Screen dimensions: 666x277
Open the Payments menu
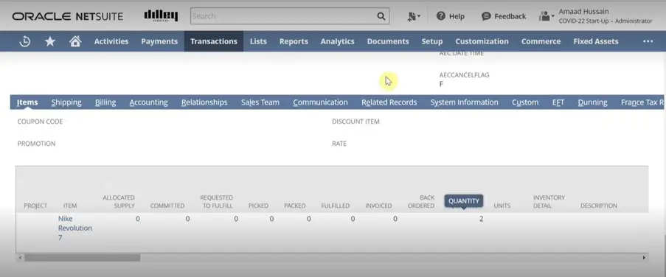(159, 41)
